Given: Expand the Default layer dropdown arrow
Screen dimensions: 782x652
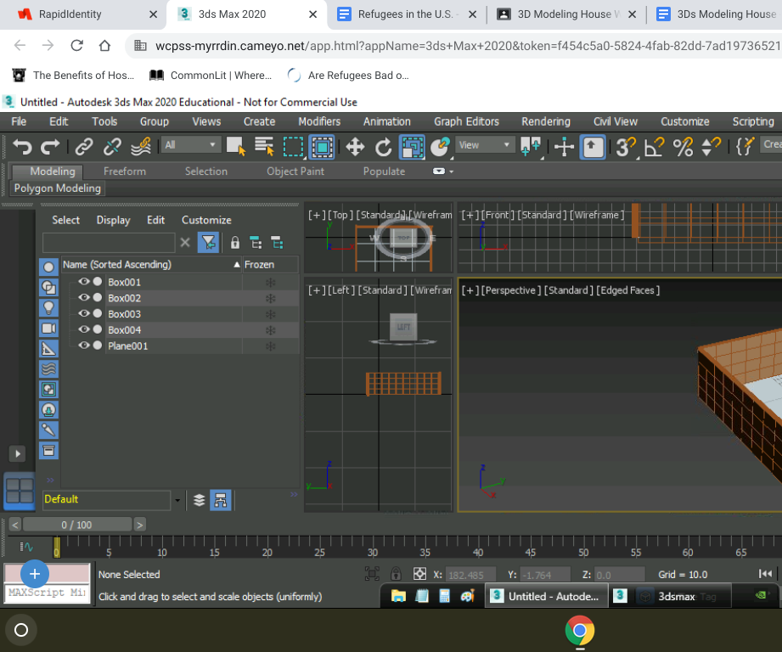Looking at the screenshot, I should 177,500.
